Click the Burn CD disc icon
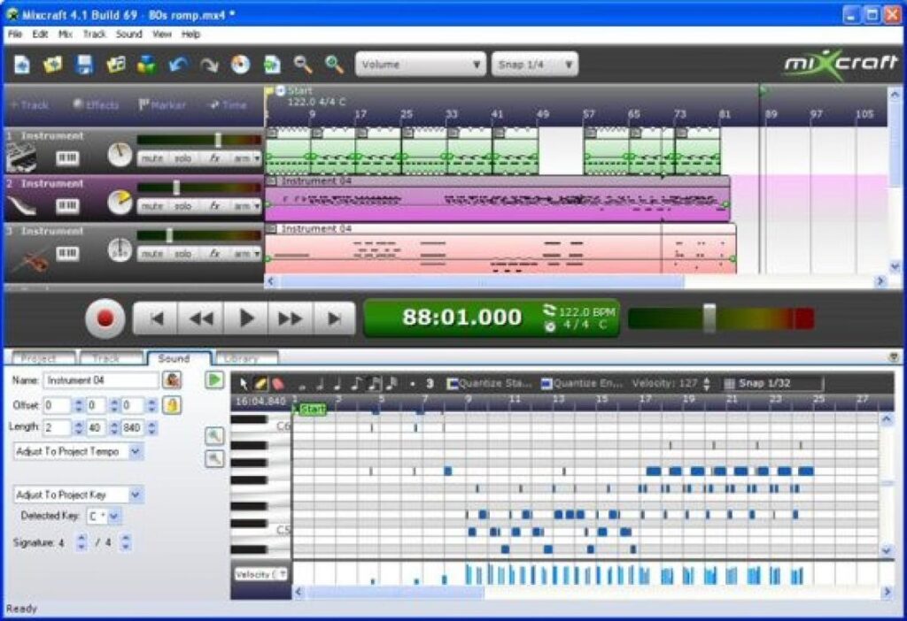This screenshot has width=907, height=621. click(240, 64)
